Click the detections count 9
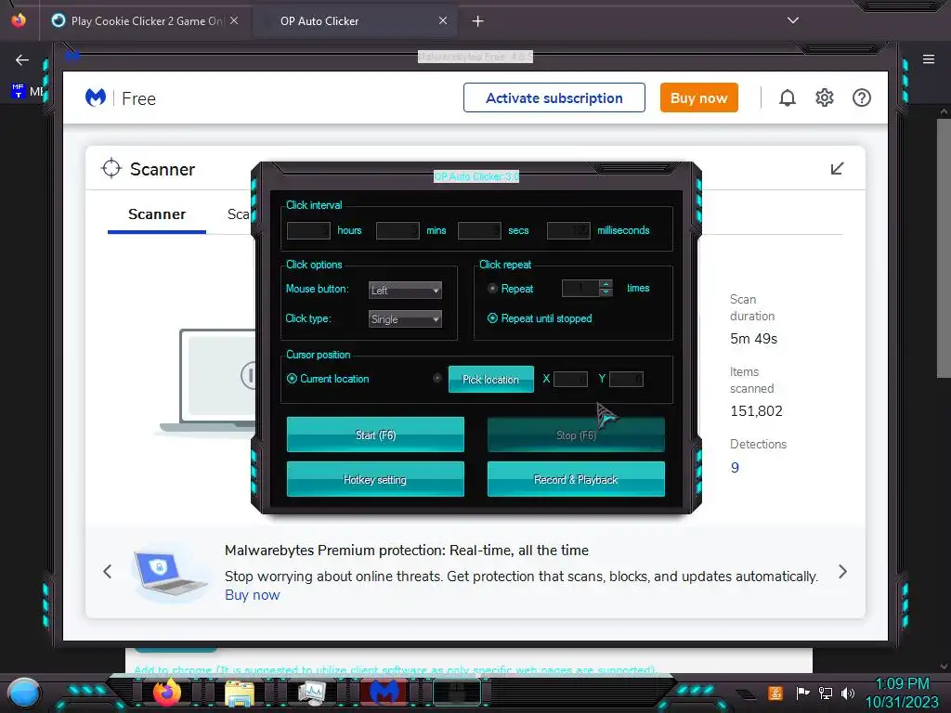This screenshot has height=713, width=951. click(x=735, y=468)
